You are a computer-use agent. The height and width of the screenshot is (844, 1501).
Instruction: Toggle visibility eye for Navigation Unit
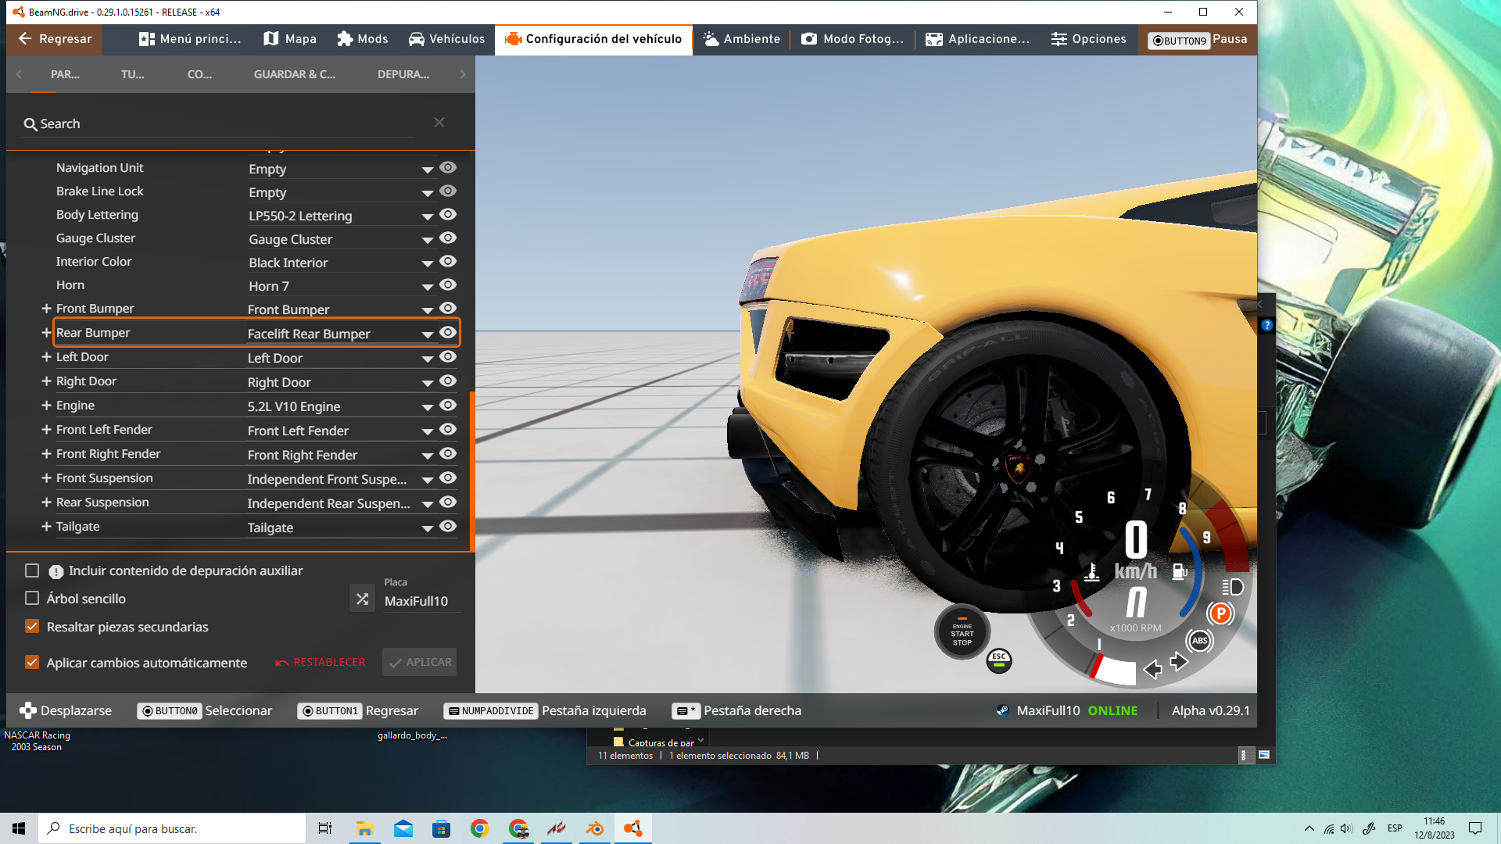(448, 167)
